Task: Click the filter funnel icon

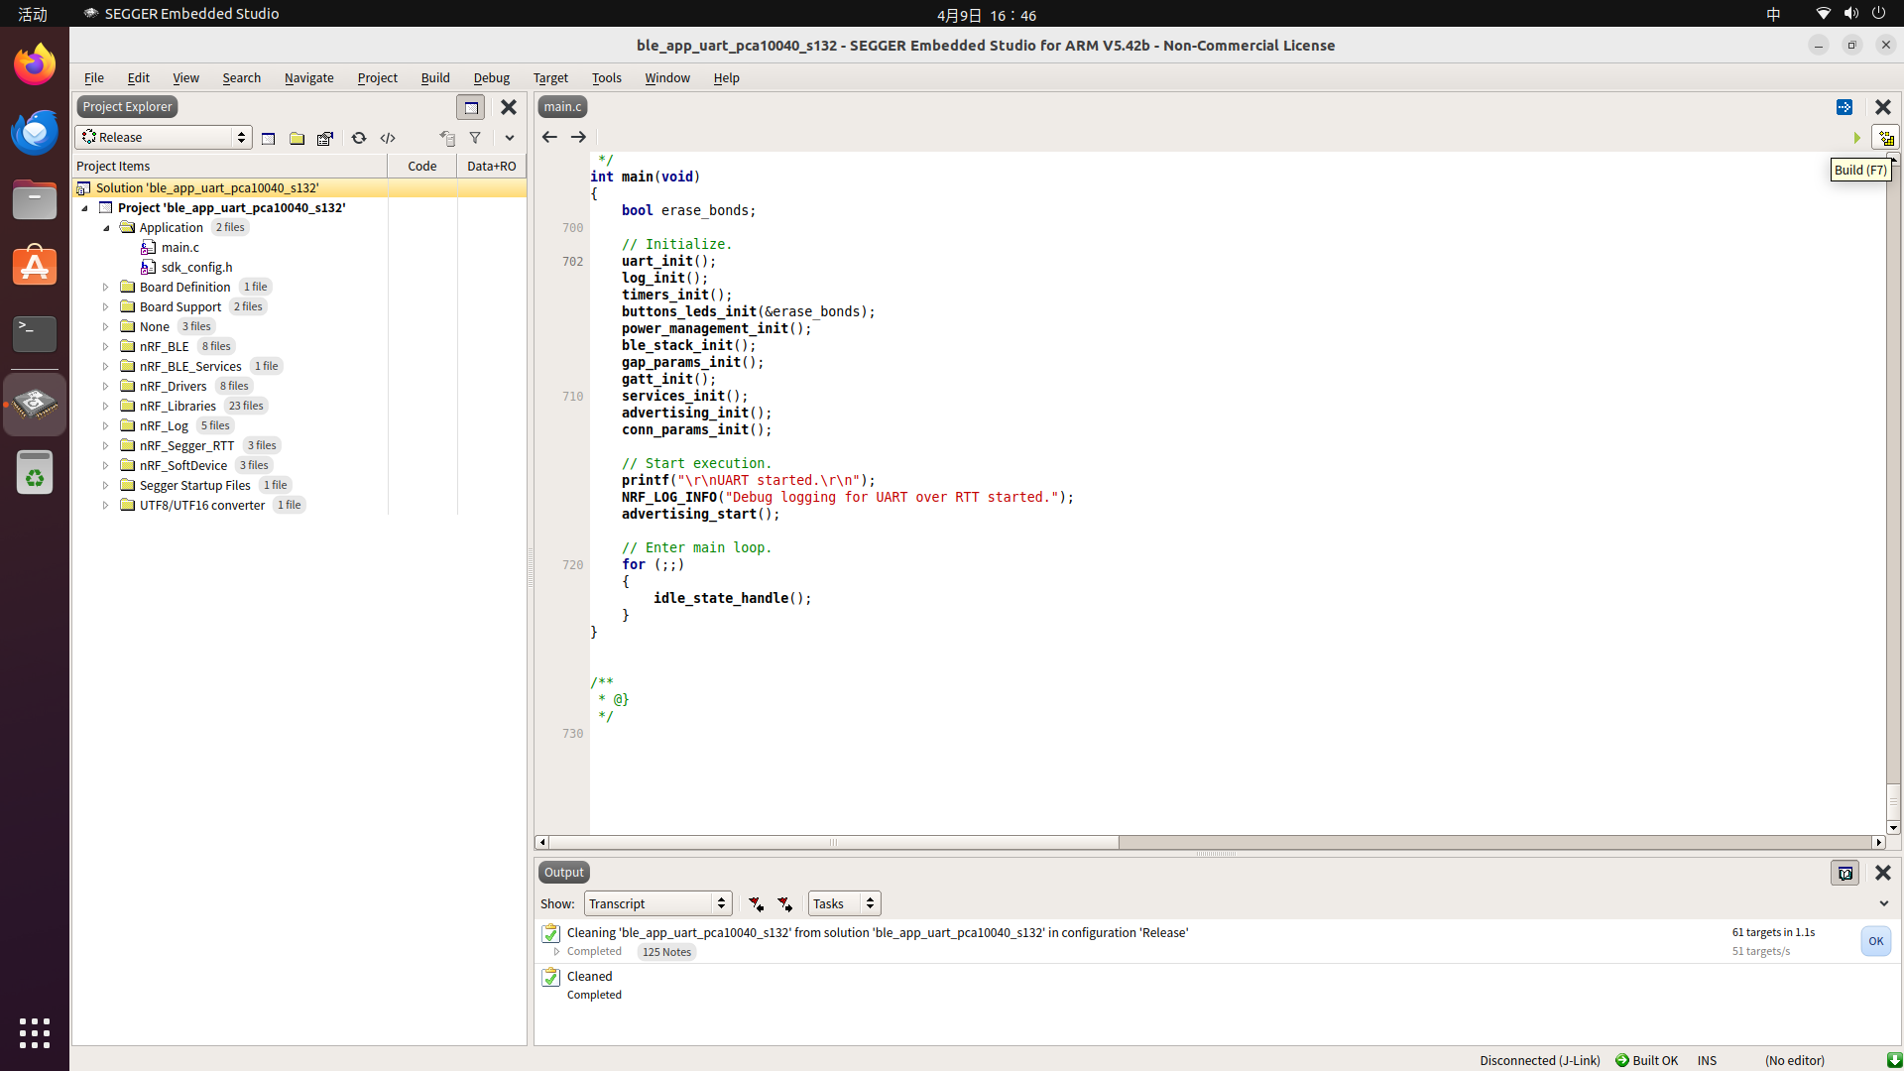Action: (x=475, y=138)
